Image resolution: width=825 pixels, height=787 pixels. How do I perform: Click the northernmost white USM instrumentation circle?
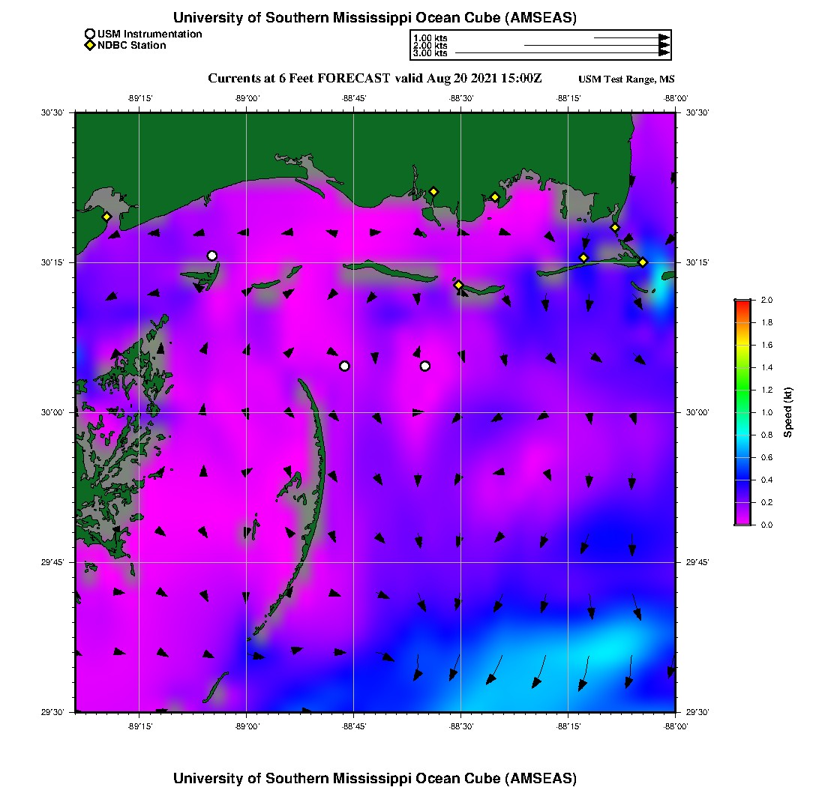(212, 256)
